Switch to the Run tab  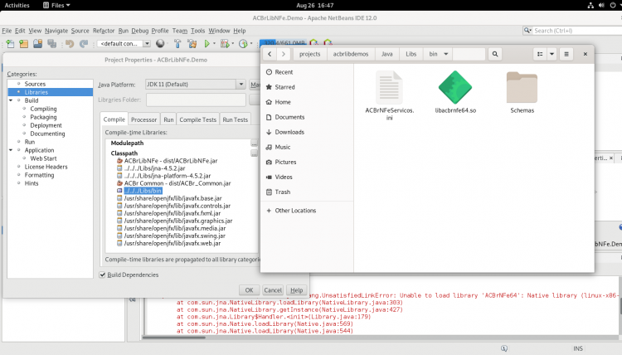pos(168,119)
